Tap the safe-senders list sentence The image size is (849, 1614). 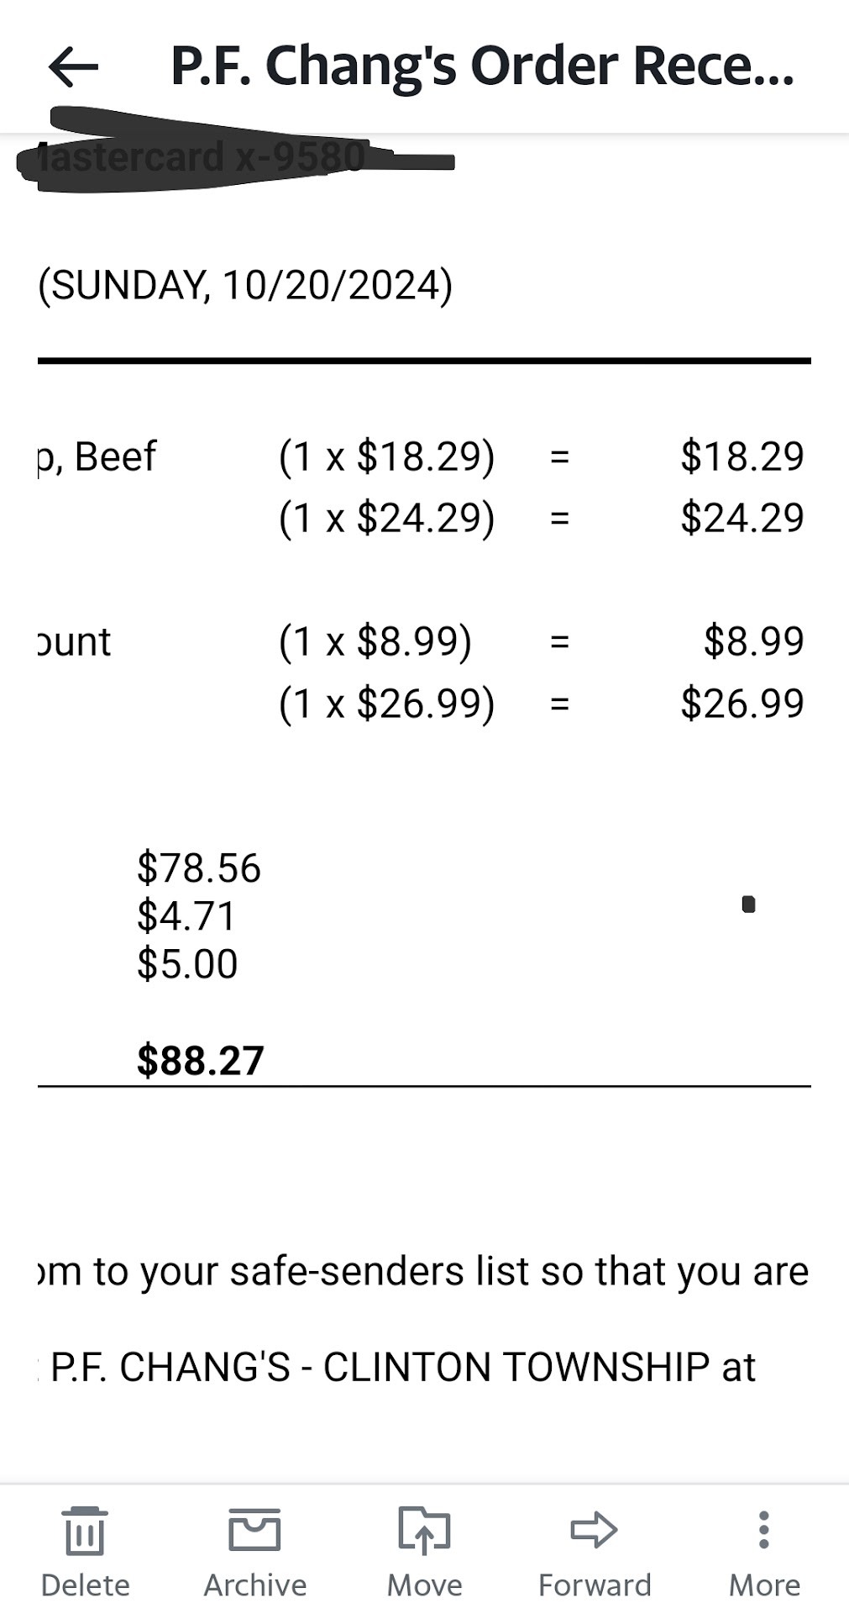(424, 1271)
